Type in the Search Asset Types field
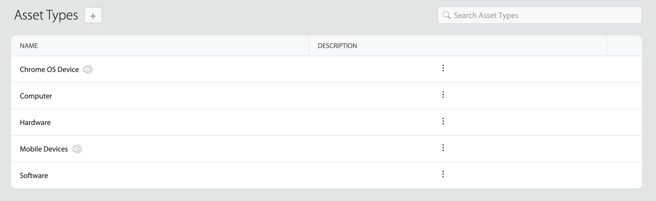The height and width of the screenshot is (201, 656). pyautogui.click(x=544, y=15)
